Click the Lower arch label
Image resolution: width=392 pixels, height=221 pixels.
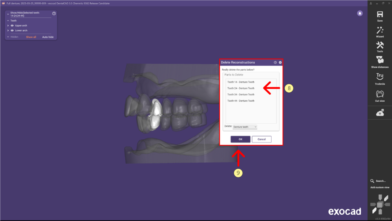pyautogui.click(x=21, y=31)
